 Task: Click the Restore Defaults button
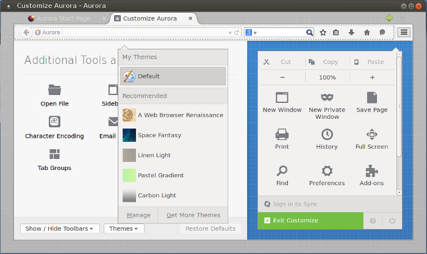210,228
